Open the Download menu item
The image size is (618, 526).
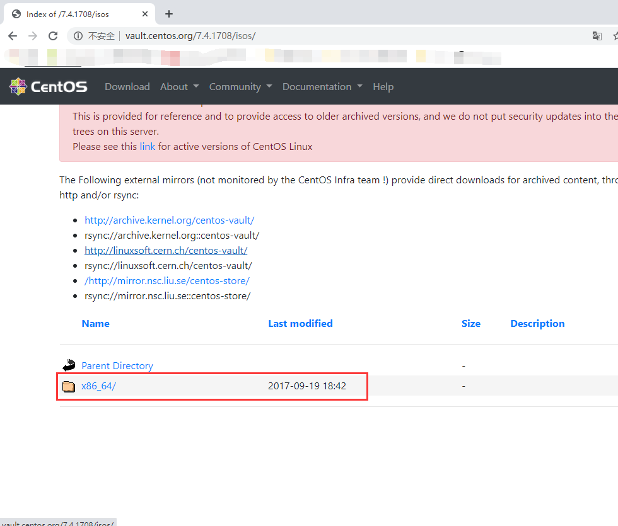tap(127, 87)
